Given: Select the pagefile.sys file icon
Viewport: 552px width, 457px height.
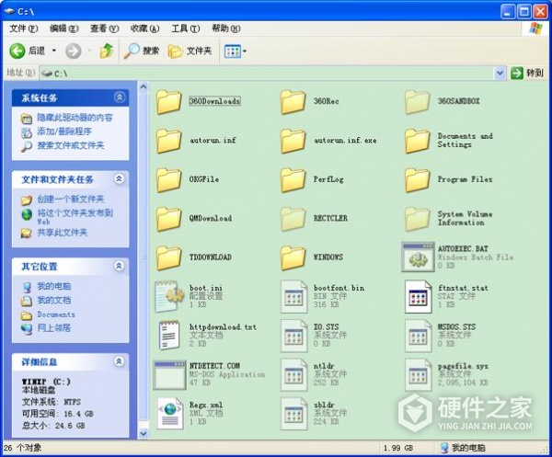Looking at the screenshot, I should (x=419, y=374).
